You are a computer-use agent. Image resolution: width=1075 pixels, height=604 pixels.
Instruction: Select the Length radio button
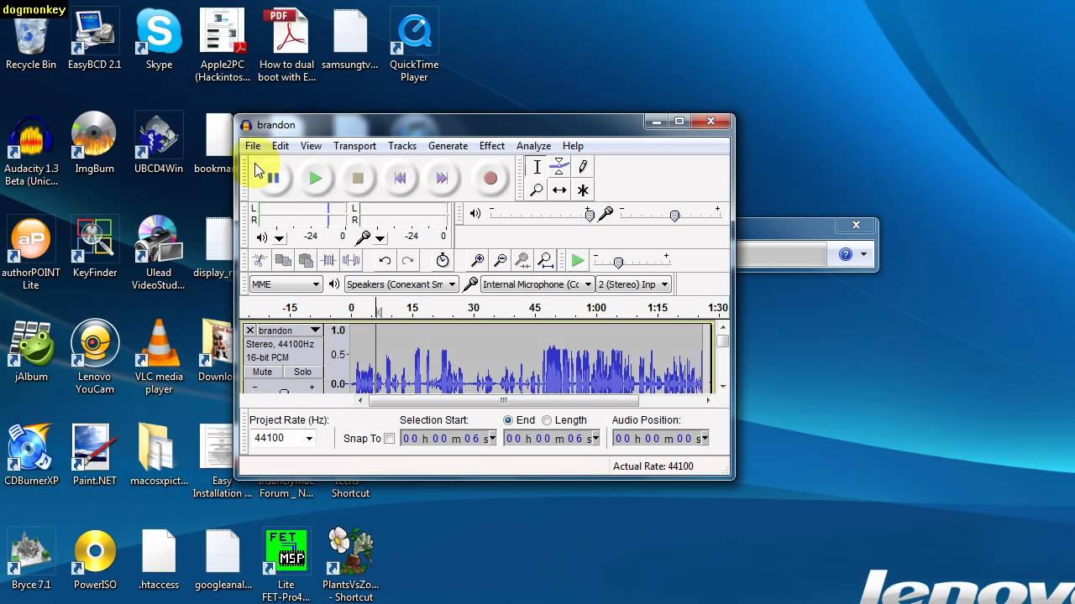click(547, 420)
